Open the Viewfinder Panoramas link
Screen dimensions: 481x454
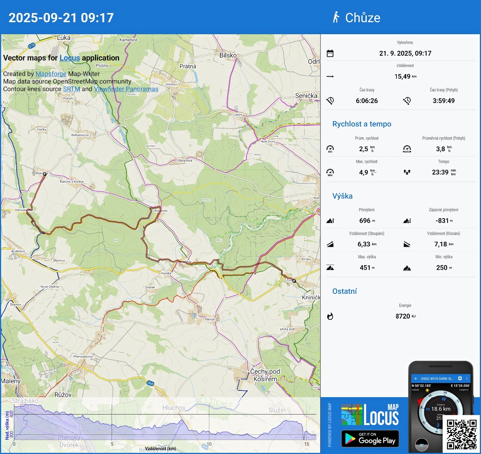[126, 89]
